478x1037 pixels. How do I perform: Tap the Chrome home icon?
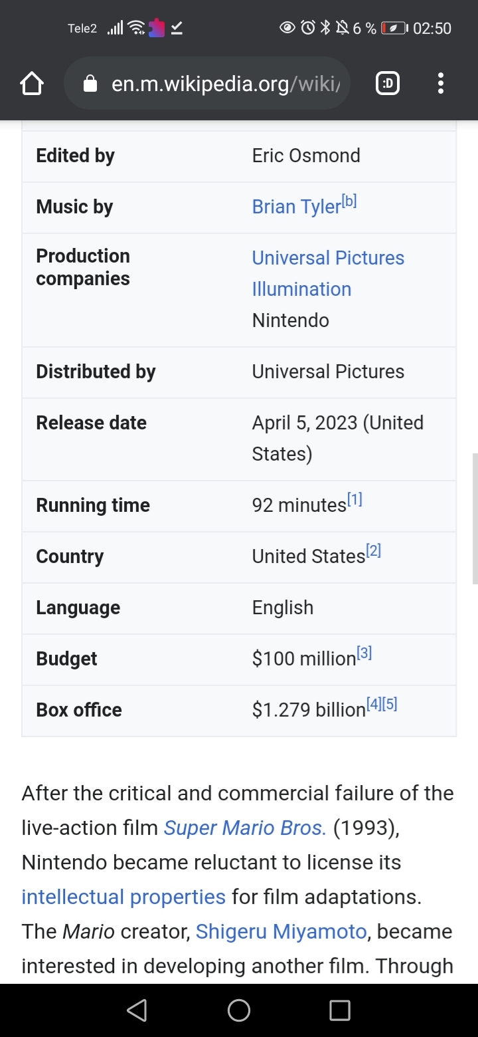(x=32, y=84)
